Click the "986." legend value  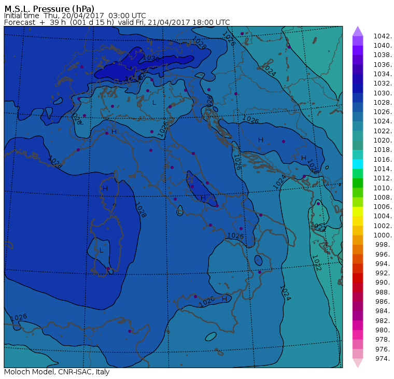pos(384,302)
